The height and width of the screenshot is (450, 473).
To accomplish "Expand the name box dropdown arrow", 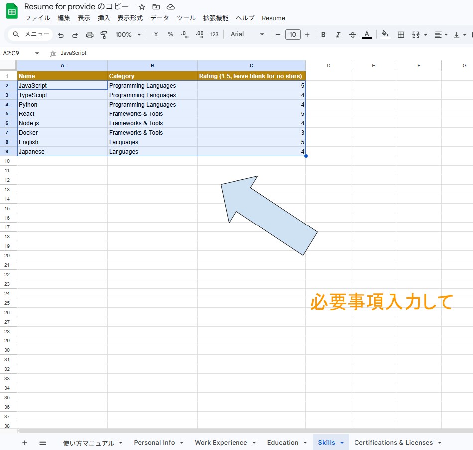I will [x=37, y=53].
